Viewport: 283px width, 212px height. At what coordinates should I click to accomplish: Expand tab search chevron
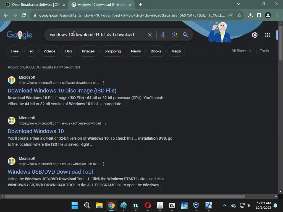[239, 4]
